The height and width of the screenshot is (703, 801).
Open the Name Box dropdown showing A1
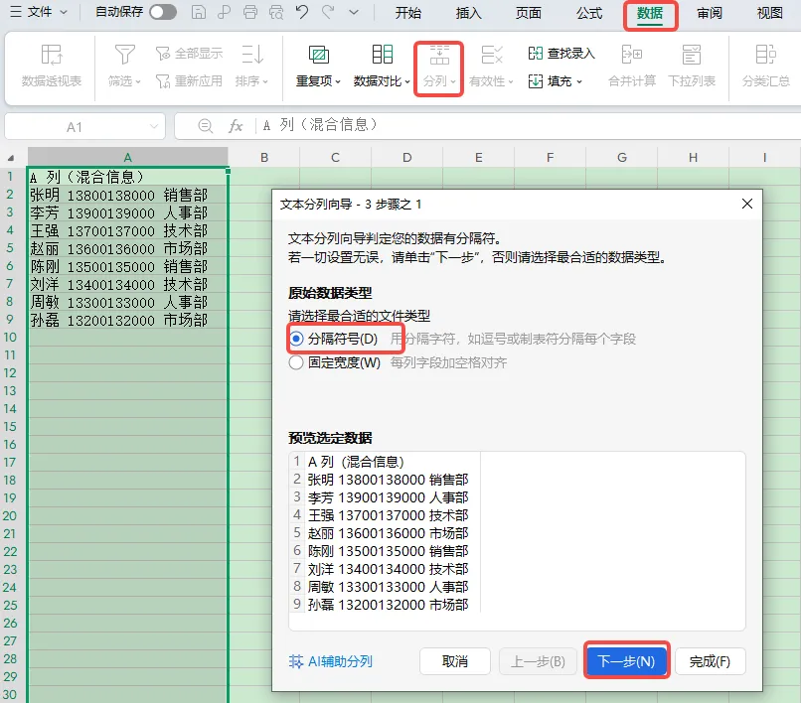pos(154,127)
